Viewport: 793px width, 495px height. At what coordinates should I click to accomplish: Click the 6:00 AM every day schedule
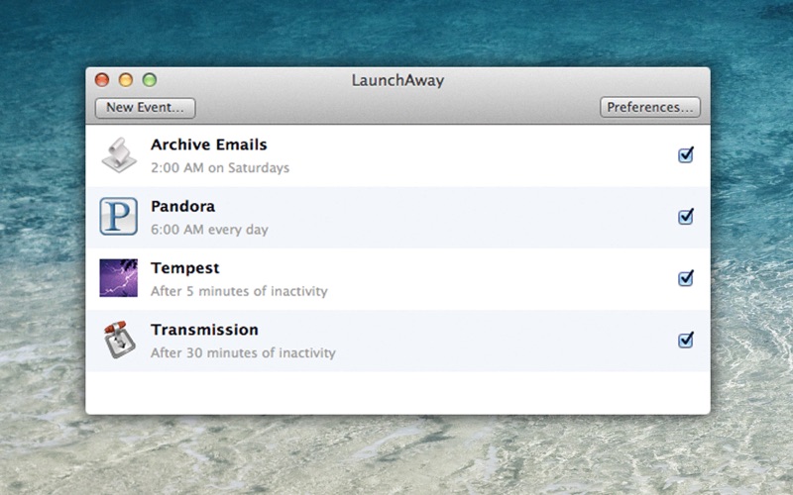click(x=209, y=230)
